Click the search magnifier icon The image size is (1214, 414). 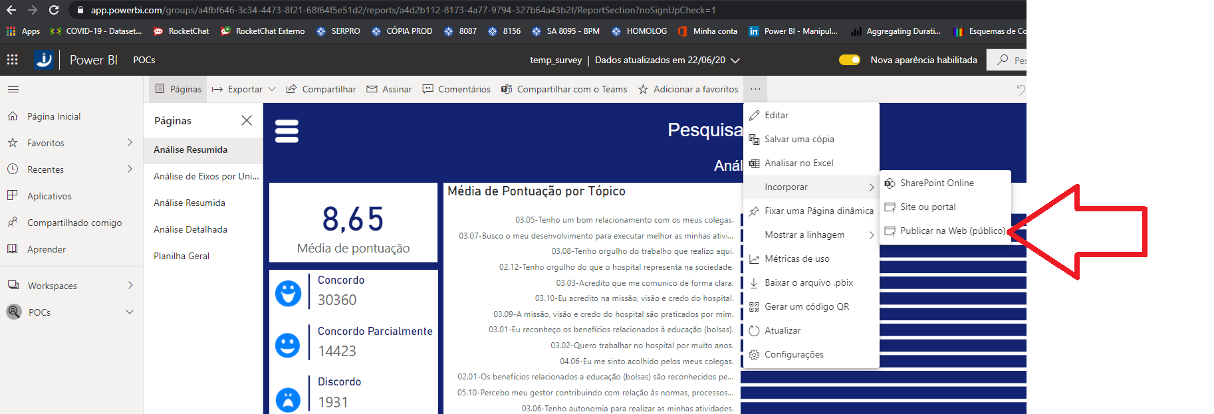click(1002, 60)
